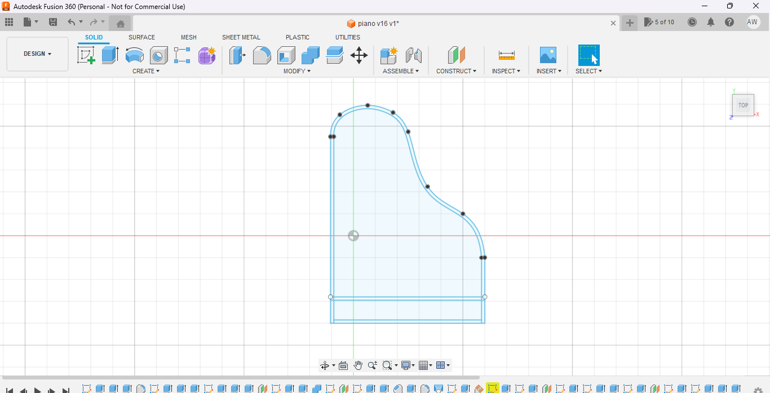Image resolution: width=770 pixels, height=393 pixels.
Task: Go to the Home tab icon
Action: [120, 23]
